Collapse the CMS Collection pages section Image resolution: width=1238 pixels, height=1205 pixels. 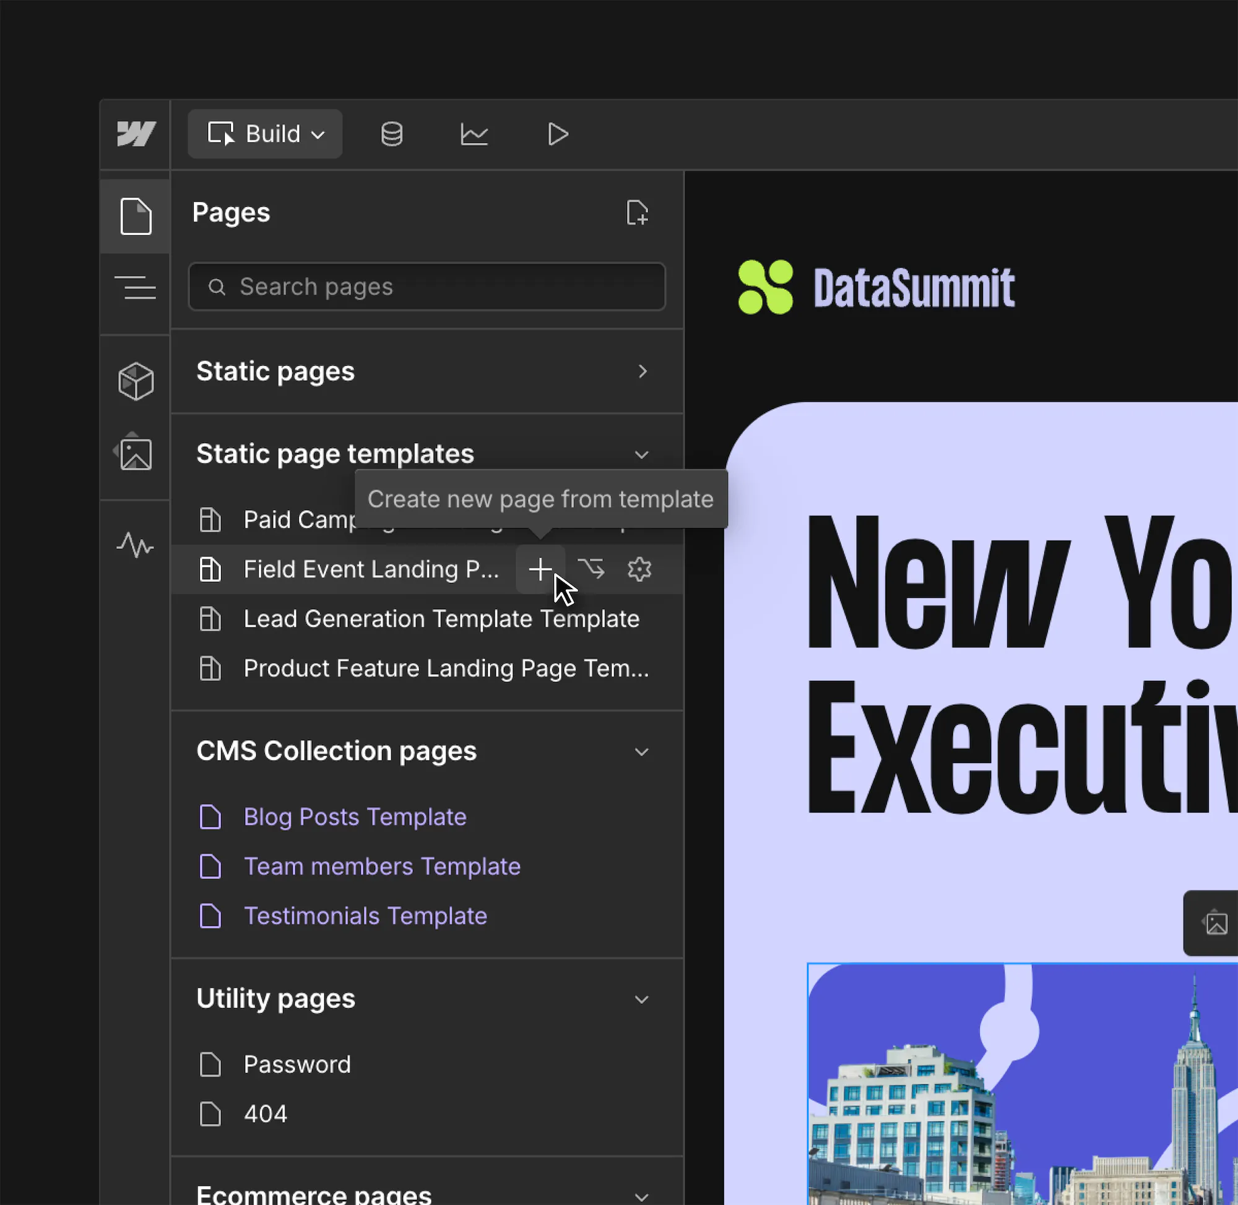pos(641,751)
